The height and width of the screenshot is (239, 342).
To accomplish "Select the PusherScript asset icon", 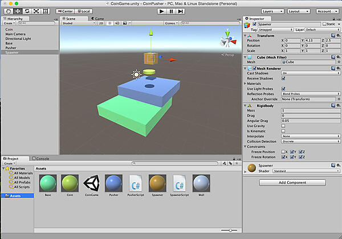I will (136, 183).
